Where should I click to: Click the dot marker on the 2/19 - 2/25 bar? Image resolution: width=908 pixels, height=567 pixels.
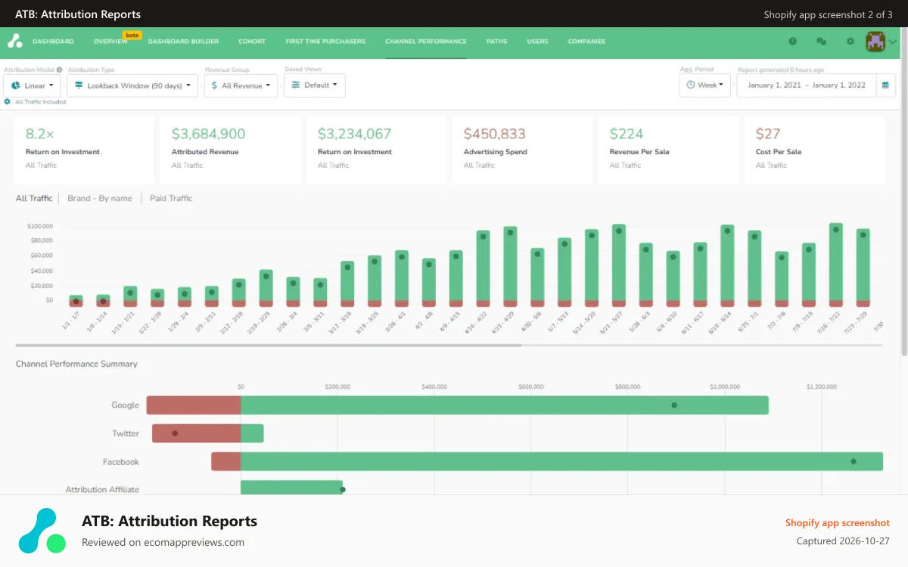266,277
